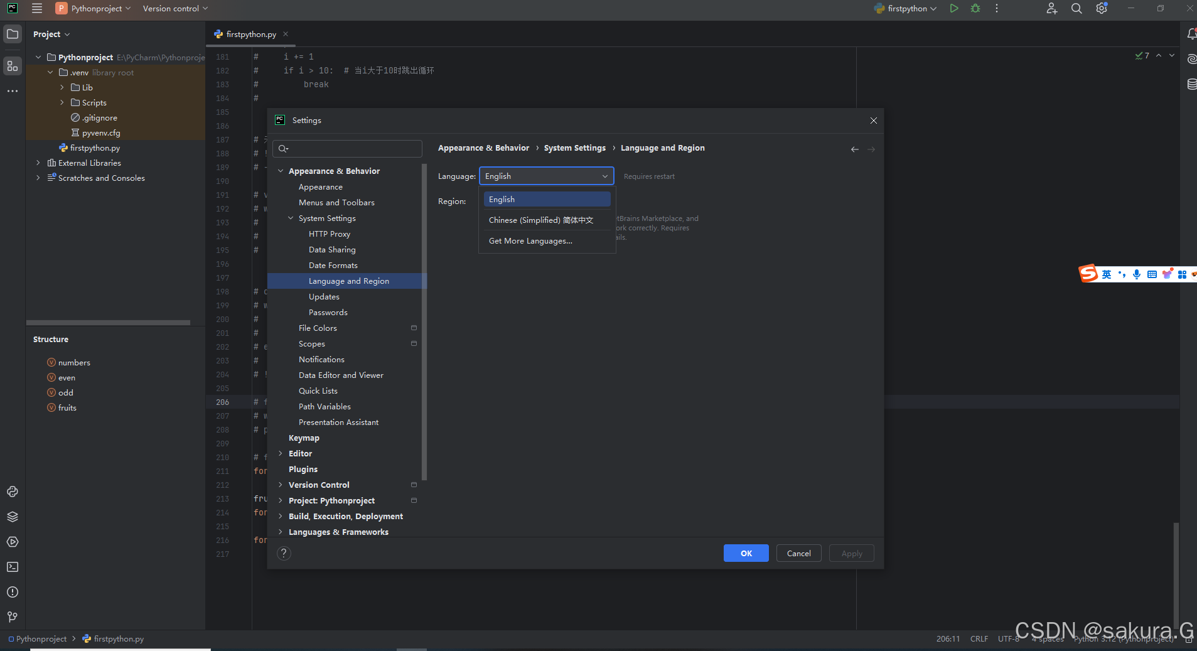This screenshot has height=651, width=1197.
Task: Collapse the .venv folder in project tree
Action: tap(50, 72)
